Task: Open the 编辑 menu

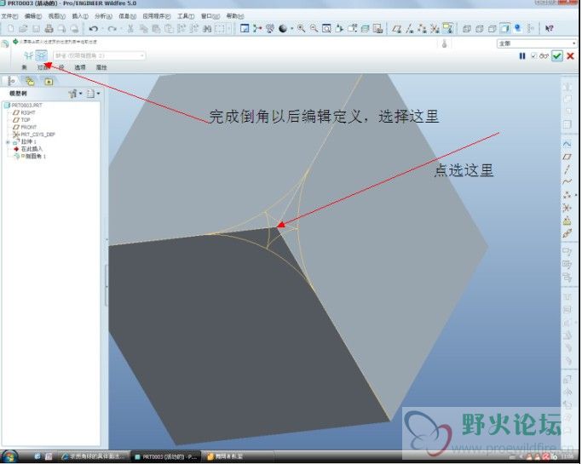Action: pos(32,16)
